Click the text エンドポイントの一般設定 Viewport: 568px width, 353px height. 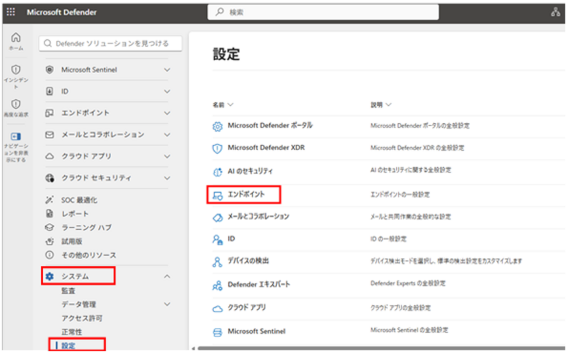click(400, 194)
